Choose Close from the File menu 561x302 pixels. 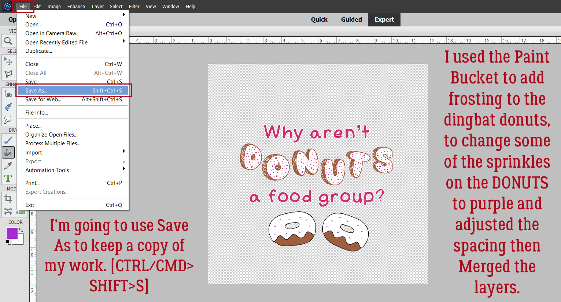[73, 64]
